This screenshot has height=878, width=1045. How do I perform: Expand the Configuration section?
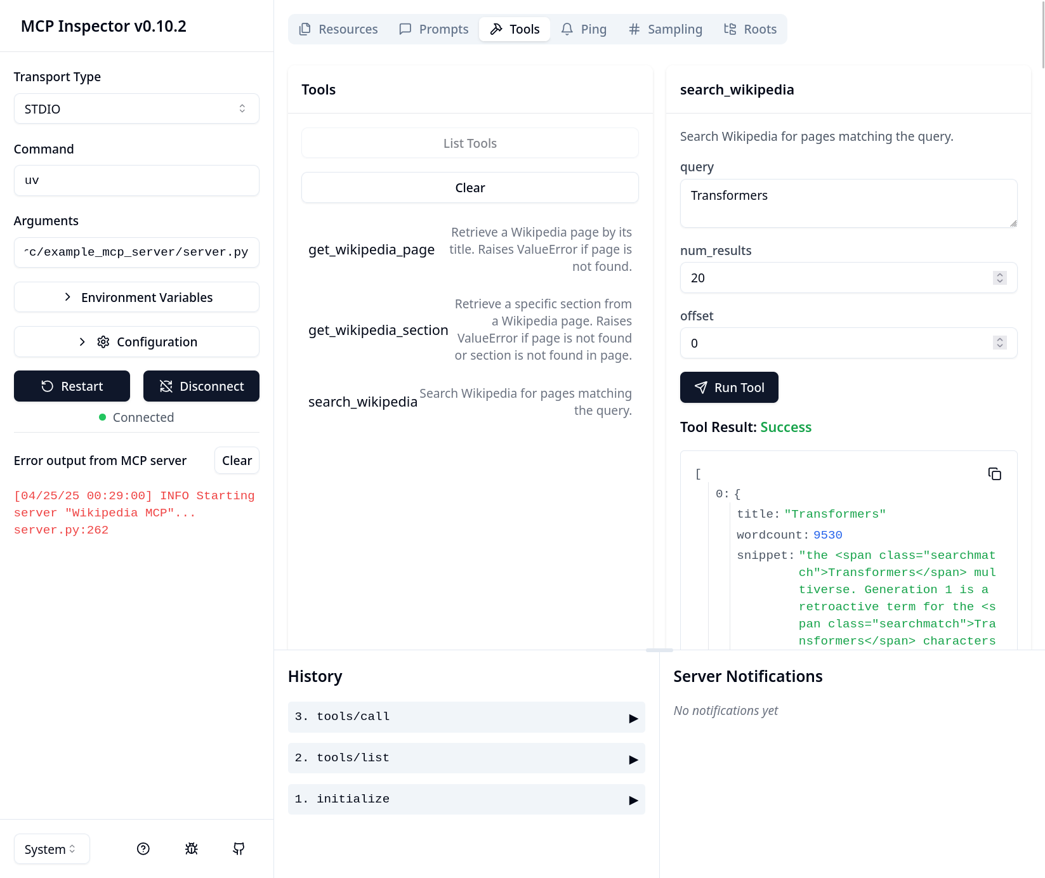pos(136,342)
